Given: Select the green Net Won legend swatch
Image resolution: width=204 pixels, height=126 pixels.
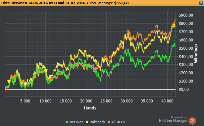Looking at the screenshot, I should [67, 122].
